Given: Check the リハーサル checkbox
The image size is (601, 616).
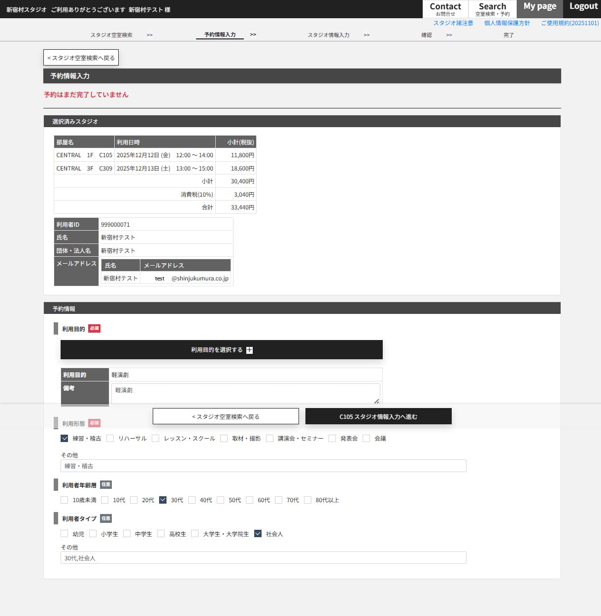Looking at the screenshot, I should click(x=110, y=438).
